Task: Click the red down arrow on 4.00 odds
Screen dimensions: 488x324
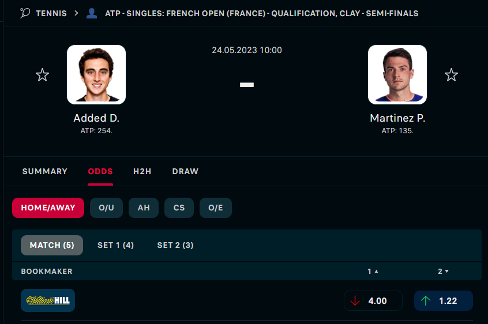Action: click(x=355, y=301)
